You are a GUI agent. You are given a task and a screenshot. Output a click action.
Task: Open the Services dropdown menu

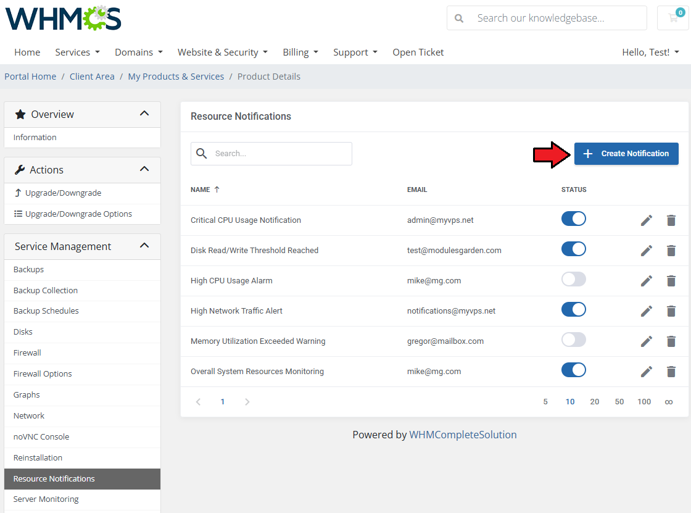[x=78, y=52]
